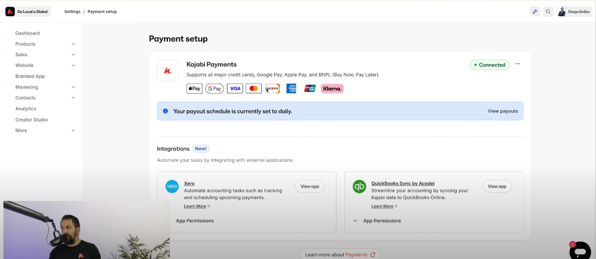Click the QuickBooks logo icon
Screen dimensions: 596x259
[x=359, y=187]
